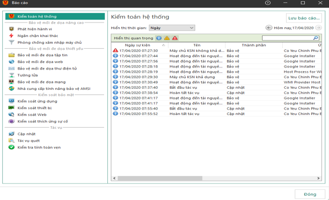Image resolution: width=329 pixels, height=200 pixels.
Task: Click the Lưu báo cáo button
Action: 304,18
